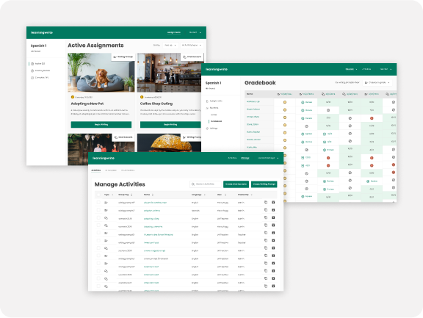Click burger photo card in Active Assignments
Viewport: 423px width, 318px height.
(x=169, y=142)
